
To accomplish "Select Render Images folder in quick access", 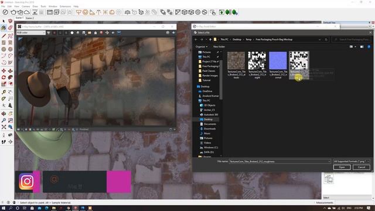I will (x=210, y=76).
